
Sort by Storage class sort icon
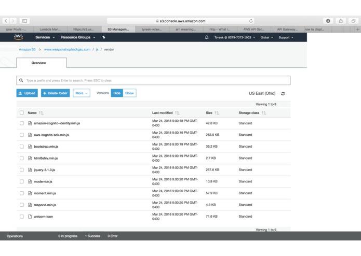[264, 113]
